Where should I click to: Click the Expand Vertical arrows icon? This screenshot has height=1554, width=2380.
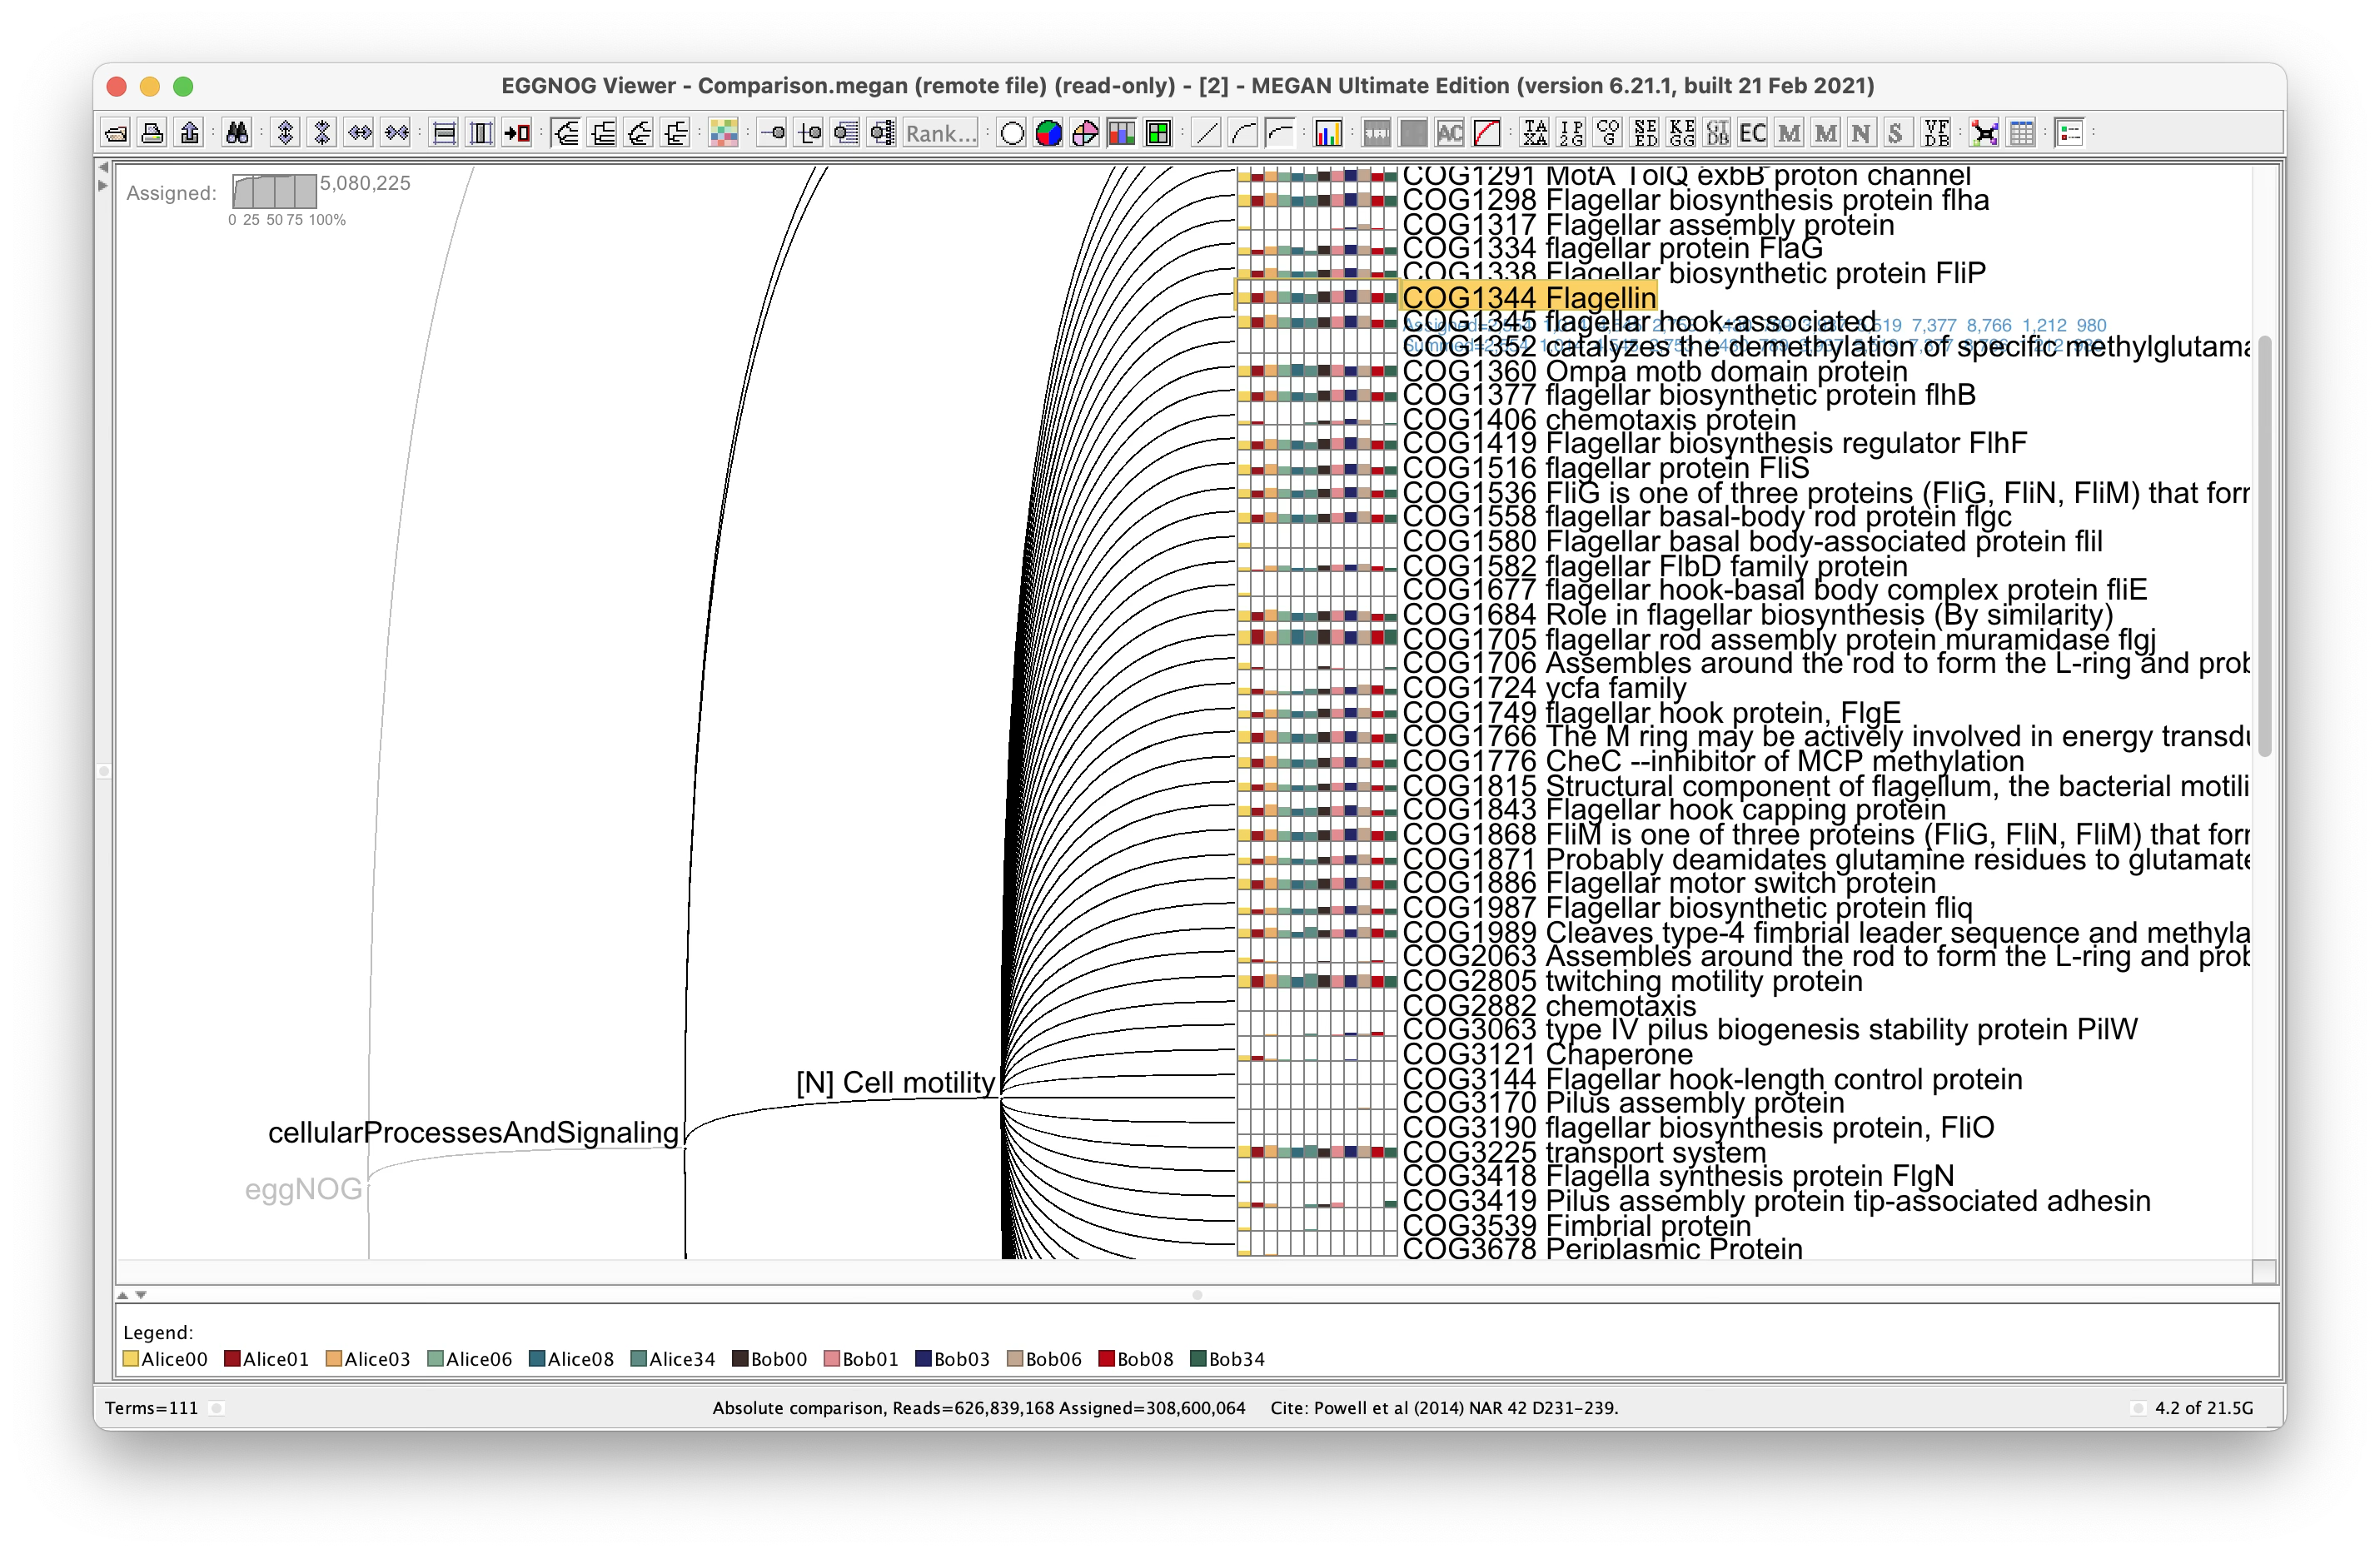pos(285,133)
